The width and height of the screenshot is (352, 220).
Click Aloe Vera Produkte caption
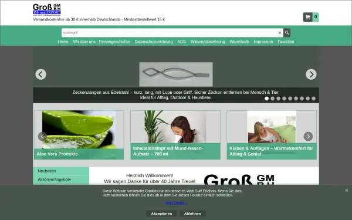pos(79,154)
